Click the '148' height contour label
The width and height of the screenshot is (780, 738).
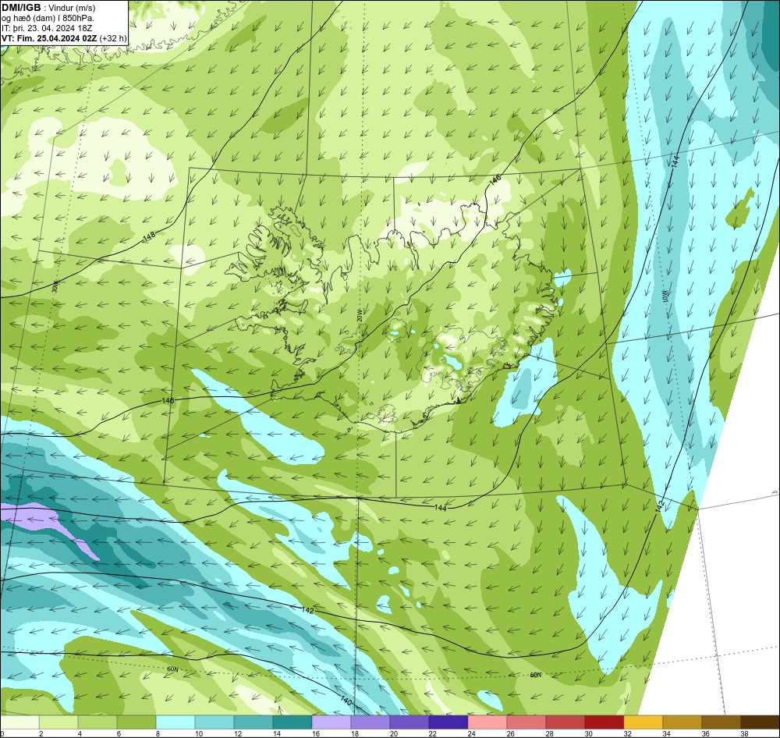tap(149, 237)
